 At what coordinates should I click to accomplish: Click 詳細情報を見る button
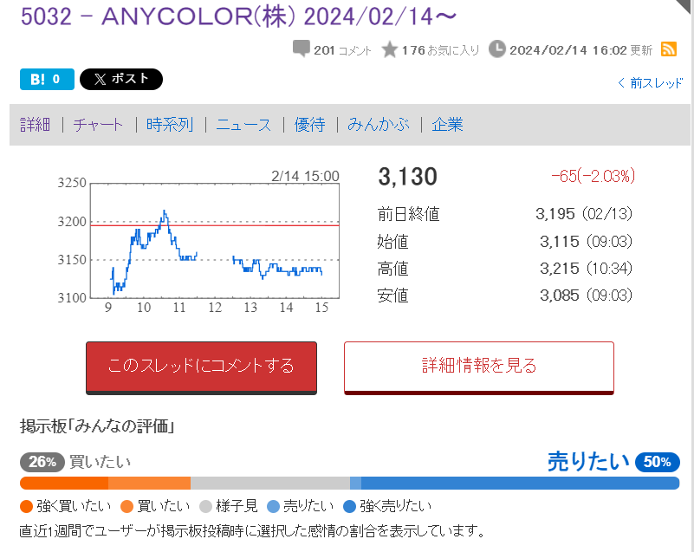coord(479,367)
